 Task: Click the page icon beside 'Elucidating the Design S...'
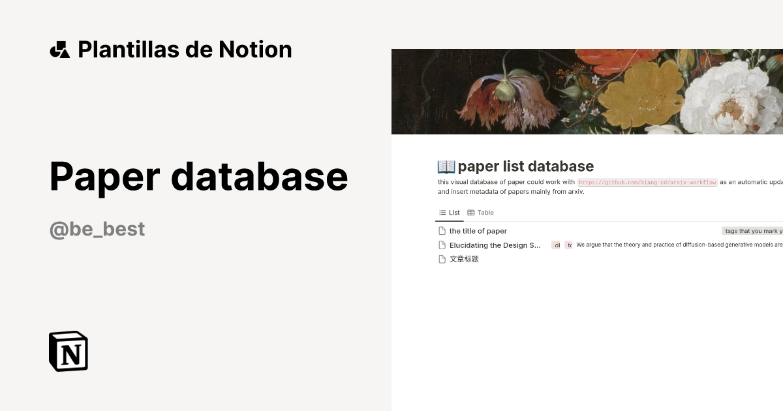pos(442,245)
